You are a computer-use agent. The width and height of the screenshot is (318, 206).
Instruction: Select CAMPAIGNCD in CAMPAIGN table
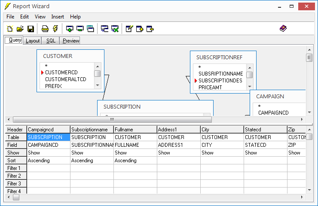coord(273,112)
